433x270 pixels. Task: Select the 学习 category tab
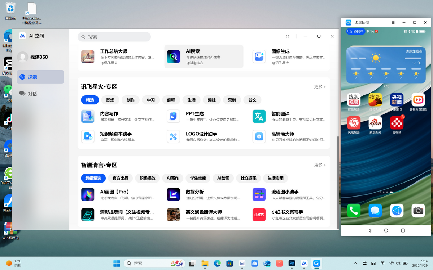click(151, 100)
